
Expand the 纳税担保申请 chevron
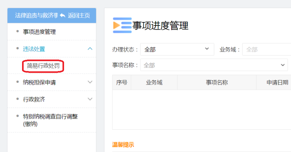pyautogui.click(x=90, y=82)
